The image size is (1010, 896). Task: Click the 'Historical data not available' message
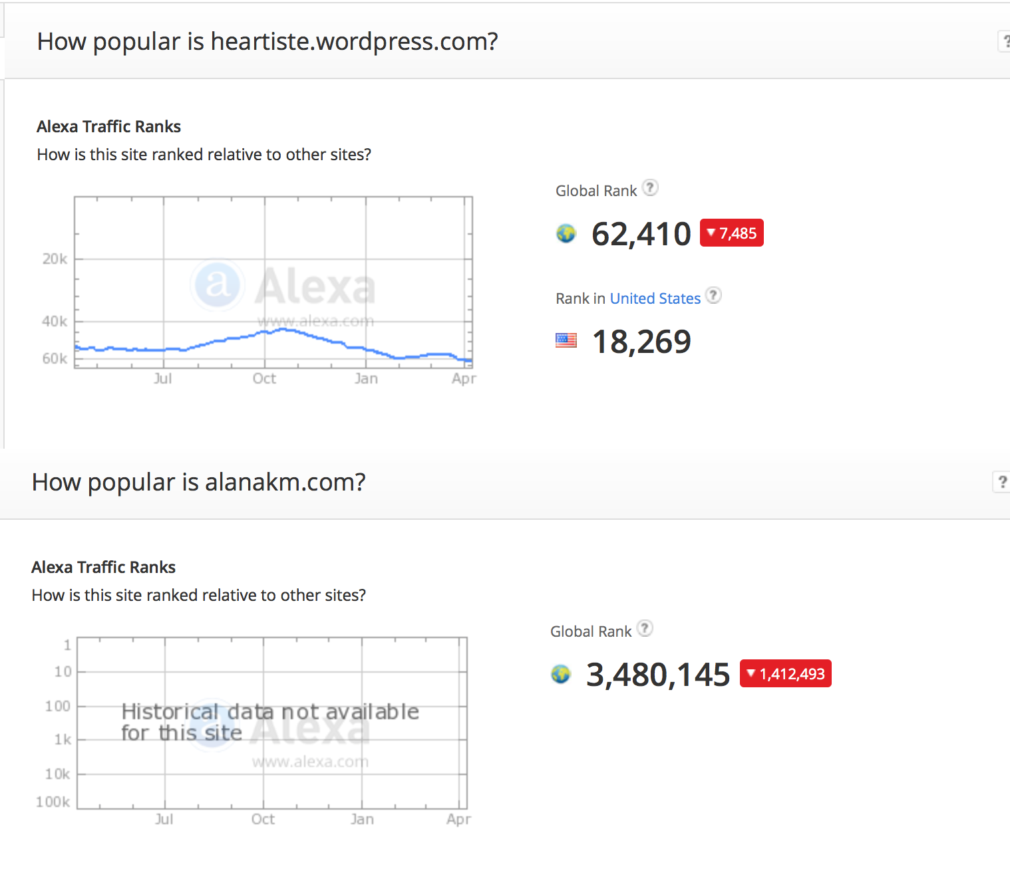click(x=270, y=722)
